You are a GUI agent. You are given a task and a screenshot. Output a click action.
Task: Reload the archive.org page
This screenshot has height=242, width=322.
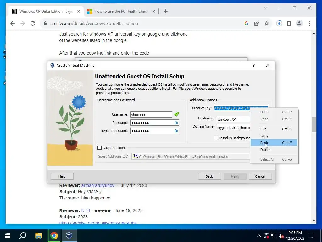click(33, 23)
